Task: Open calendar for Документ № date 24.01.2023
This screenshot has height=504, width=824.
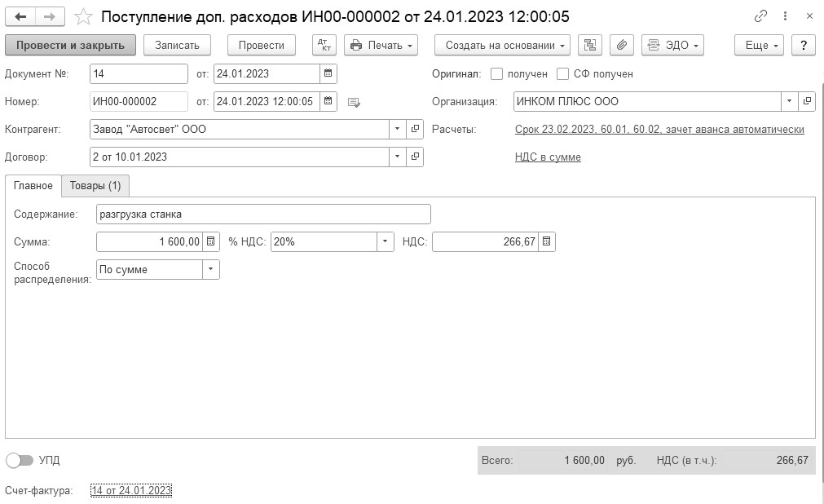Action: point(328,73)
